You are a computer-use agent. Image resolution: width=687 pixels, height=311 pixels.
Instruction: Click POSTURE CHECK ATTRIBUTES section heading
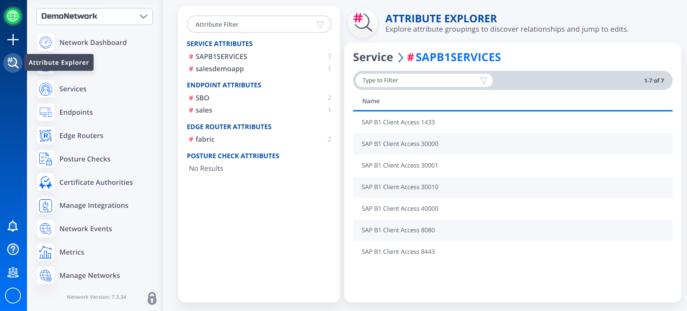coord(233,156)
